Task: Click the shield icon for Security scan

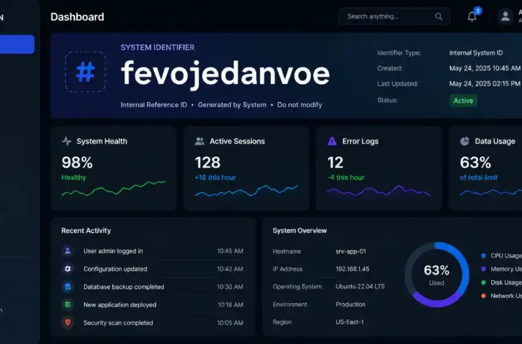Action: coord(68,322)
